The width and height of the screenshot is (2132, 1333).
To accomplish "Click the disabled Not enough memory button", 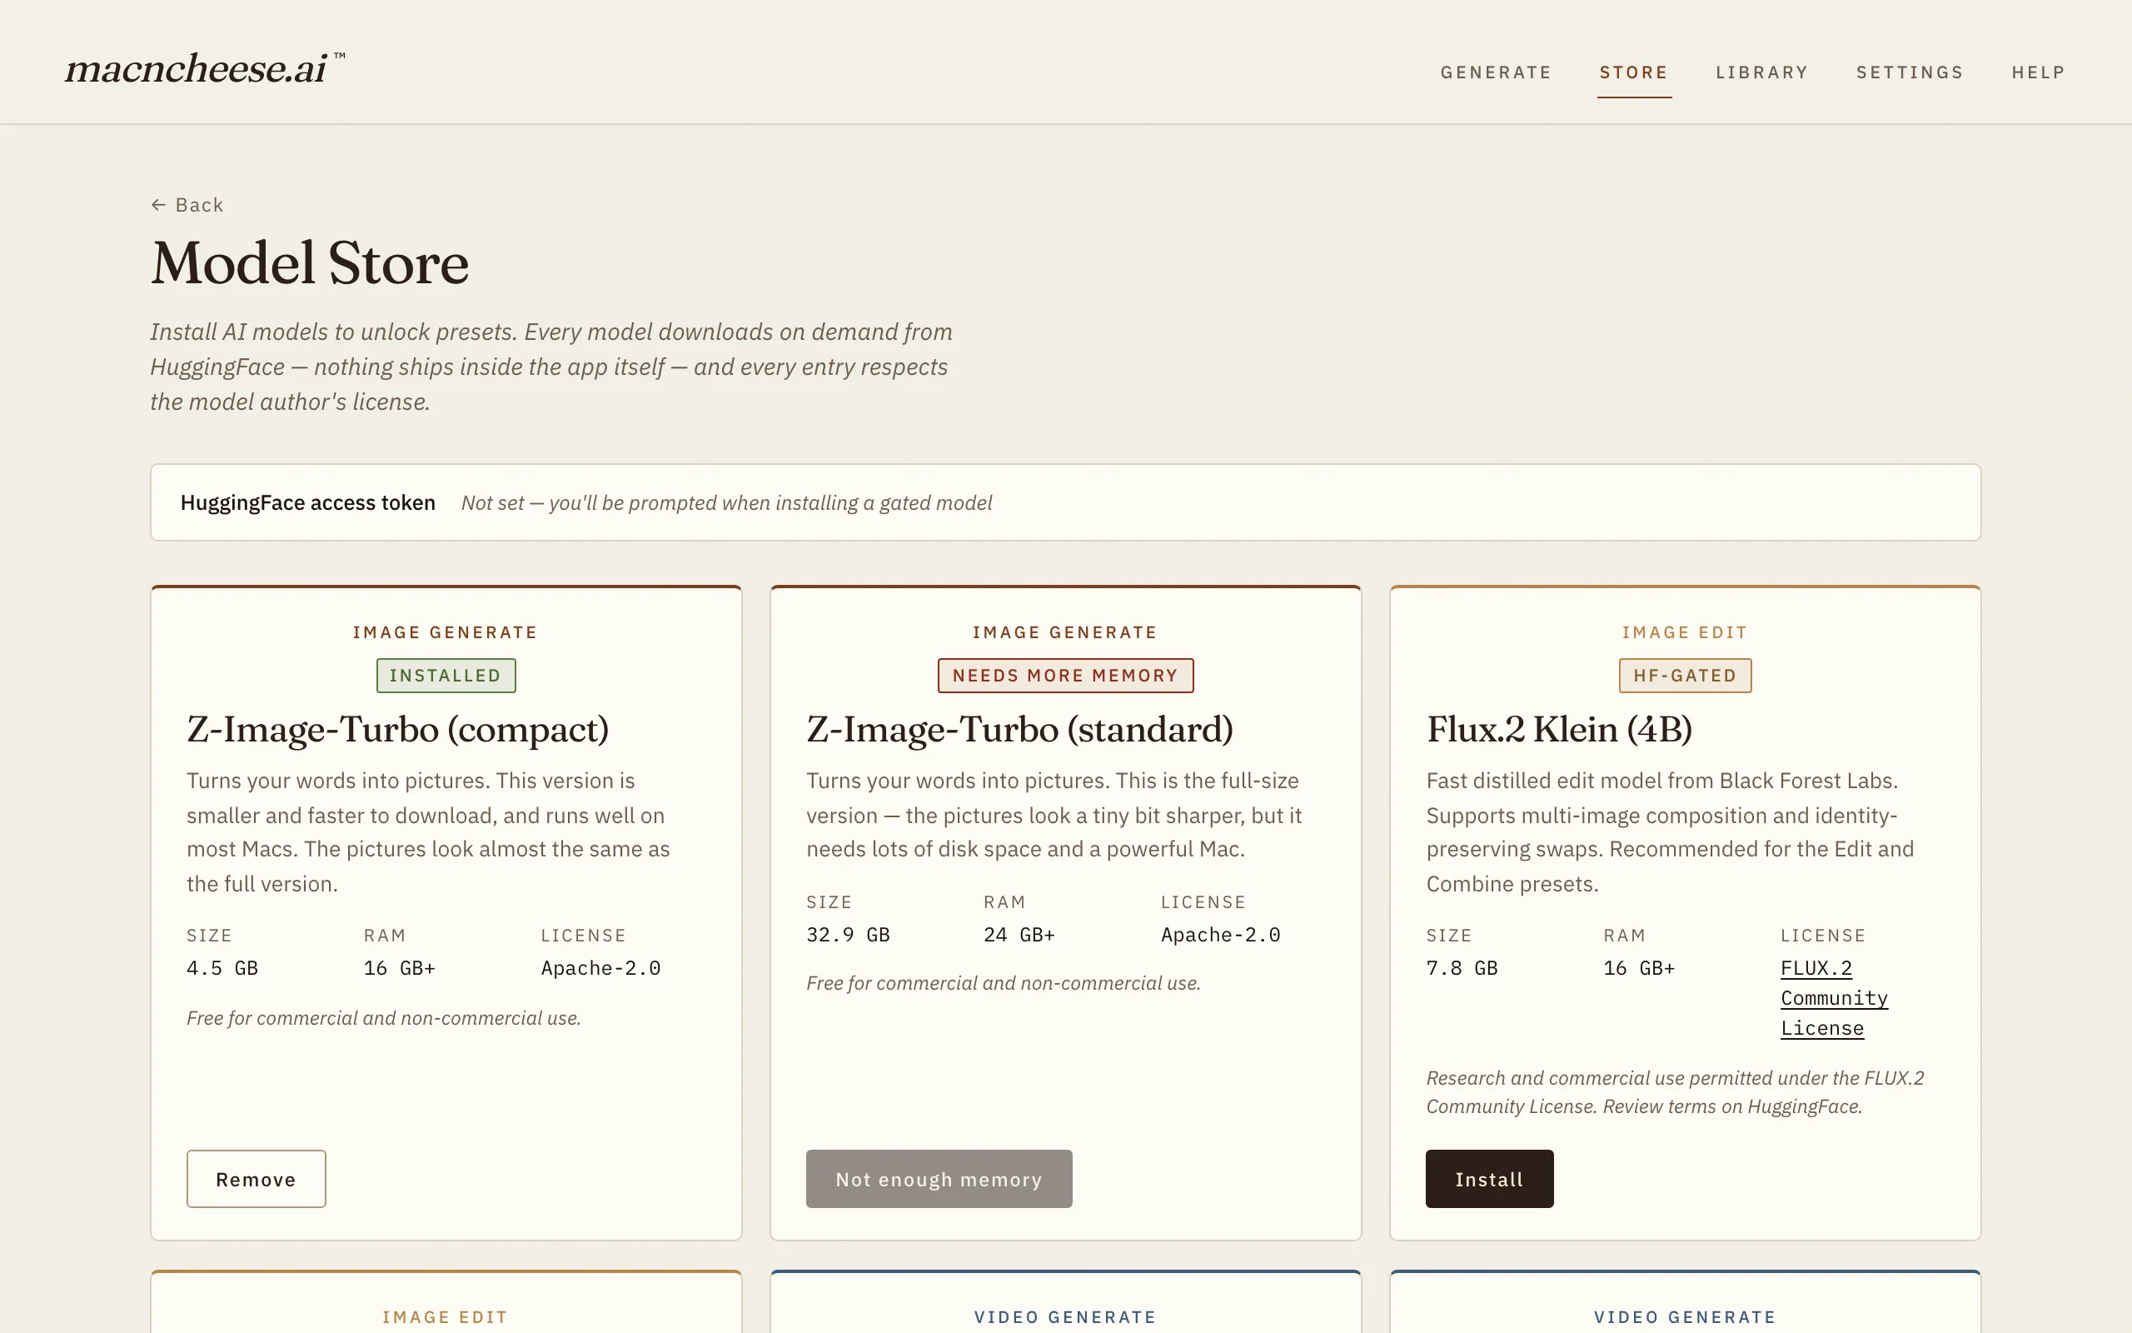I will [939, 1179].
